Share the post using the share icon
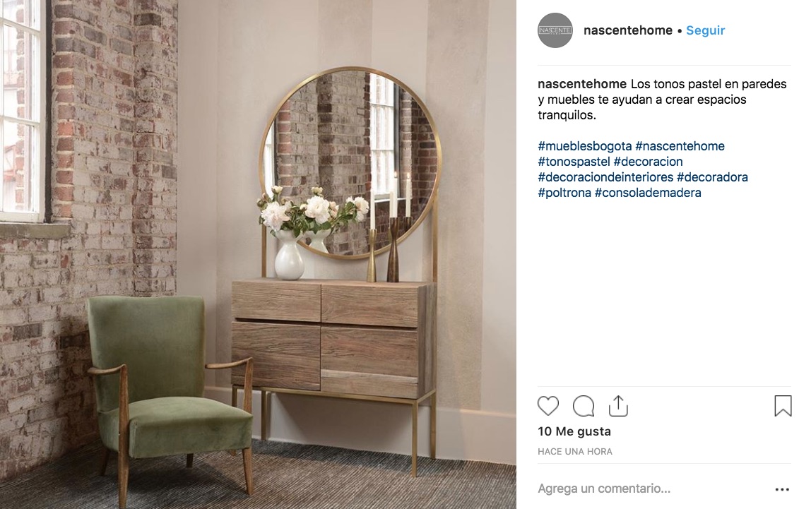The image size is (811, 509). [618, 406]
